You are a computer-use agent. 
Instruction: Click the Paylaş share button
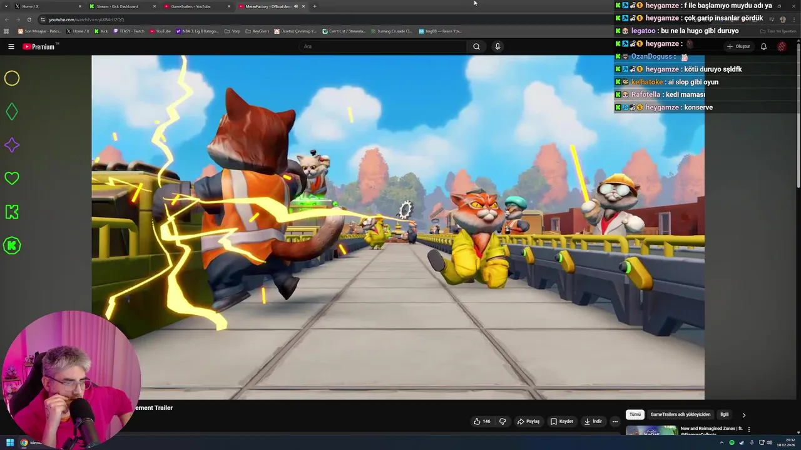[528, 421]
